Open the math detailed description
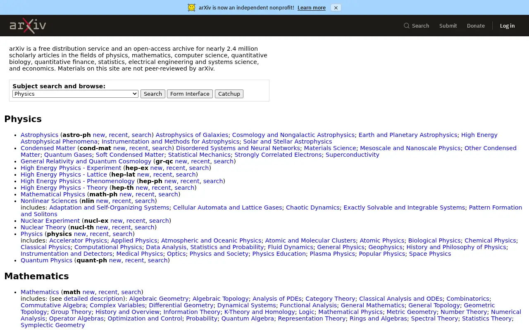 pyautogui.click(x=93, y=299)
